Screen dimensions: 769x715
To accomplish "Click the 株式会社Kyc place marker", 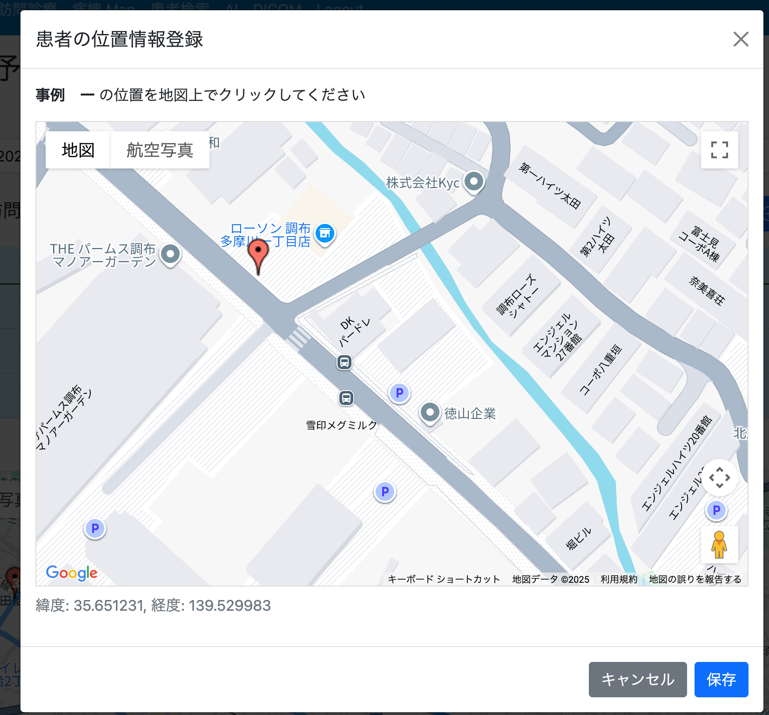I will [x=474, y=181].
